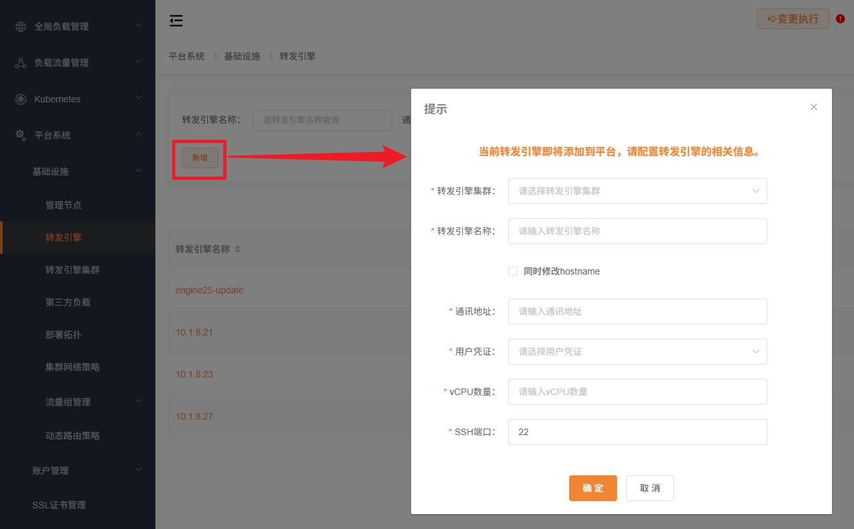Open the 10.1.8.27 engine link
854x529 pixels.
click(194, 416)
